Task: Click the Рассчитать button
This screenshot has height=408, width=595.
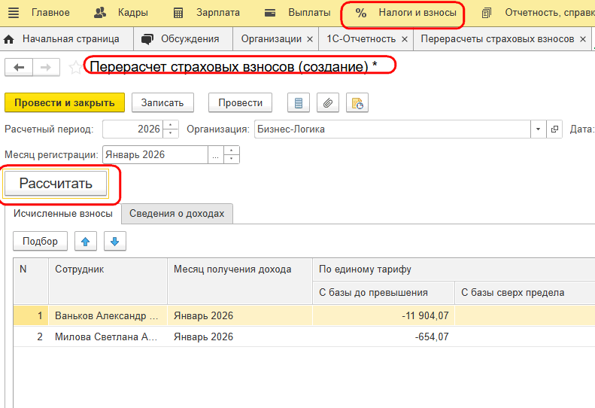Action: coord(56,184)
